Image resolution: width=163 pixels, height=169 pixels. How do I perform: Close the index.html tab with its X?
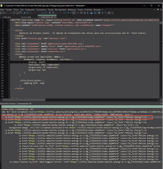[x=55, y=17]
